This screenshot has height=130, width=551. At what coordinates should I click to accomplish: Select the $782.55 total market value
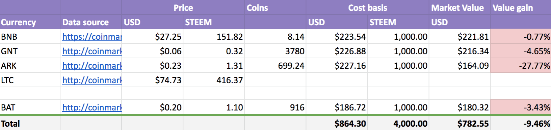click(x=460, y=123)
